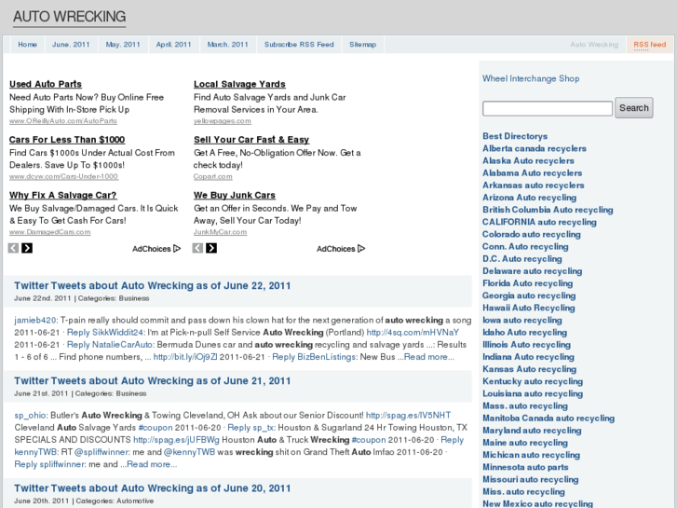Click Read more in June 22 post

pyautogui.click(x=428, y=357)
